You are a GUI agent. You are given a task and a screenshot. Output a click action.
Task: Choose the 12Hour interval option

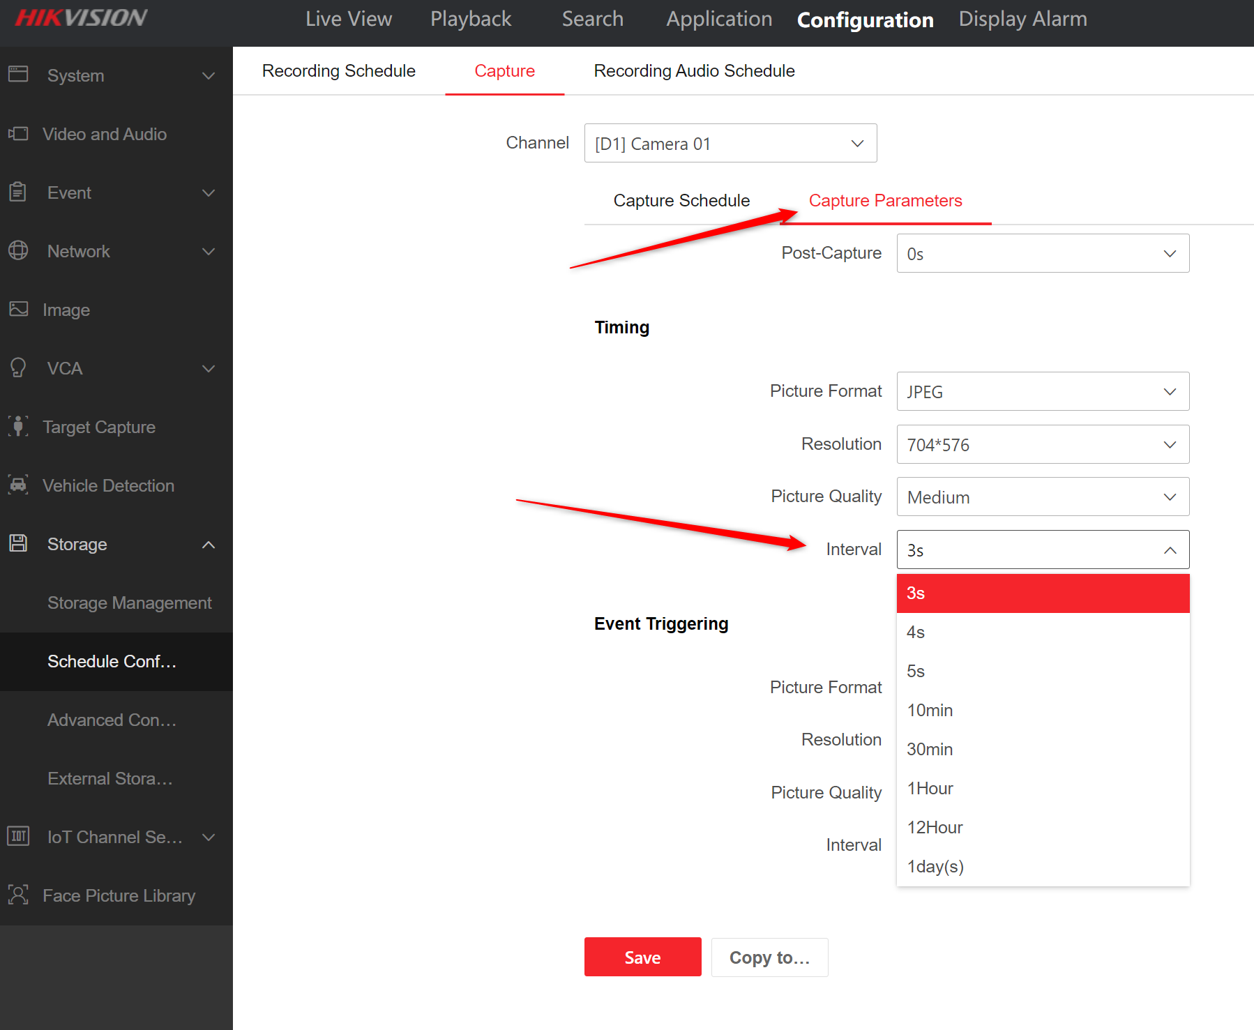tap(1043, 828)
